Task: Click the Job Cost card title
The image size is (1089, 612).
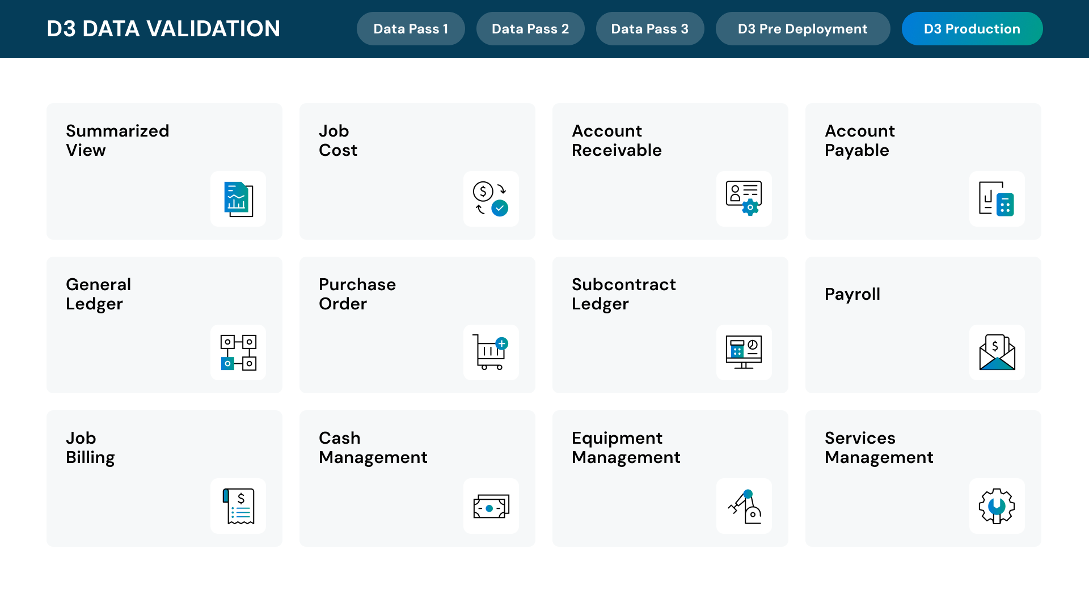Action: tap(338, 141)
